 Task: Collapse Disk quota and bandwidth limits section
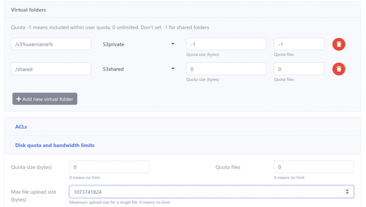55,145
